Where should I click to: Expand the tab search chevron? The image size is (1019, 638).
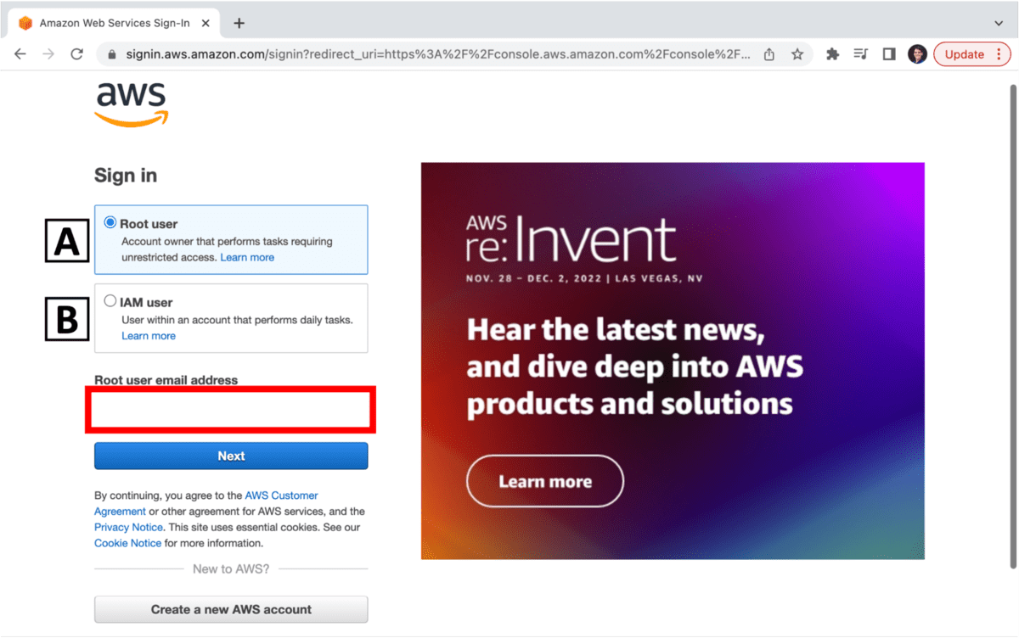click(999, 23)
